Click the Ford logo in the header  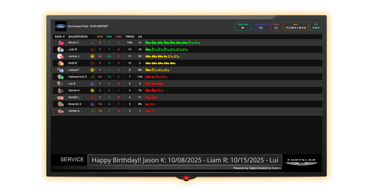click(x=61, y=26)
